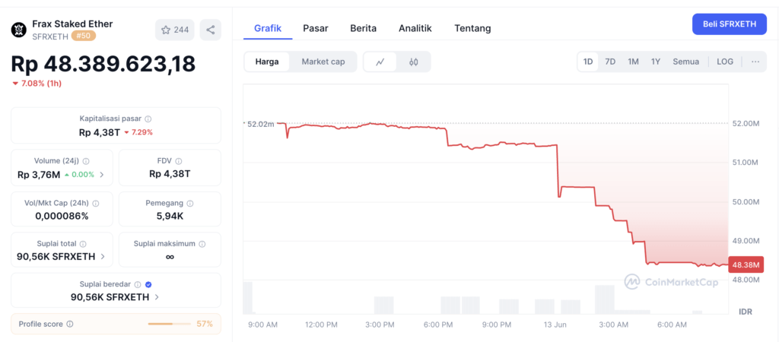779x342 pixels.
Task: Show info icon for Vol/Mkt Cap (24h)
Action: tap(95, 204)
